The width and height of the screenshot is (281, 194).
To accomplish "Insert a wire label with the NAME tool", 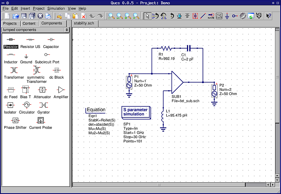I will pyautogui.click(x=211, y=16).
